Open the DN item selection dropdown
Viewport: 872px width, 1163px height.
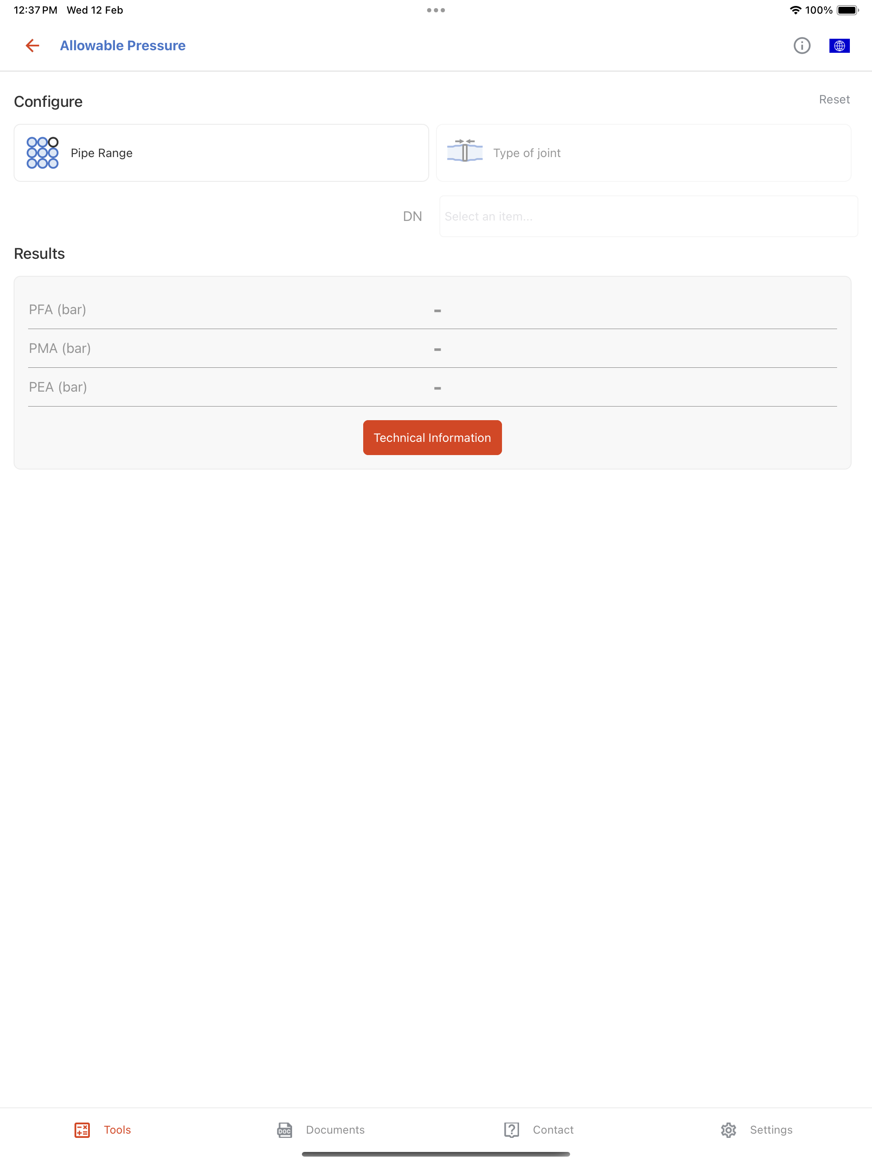pos(648,216)
